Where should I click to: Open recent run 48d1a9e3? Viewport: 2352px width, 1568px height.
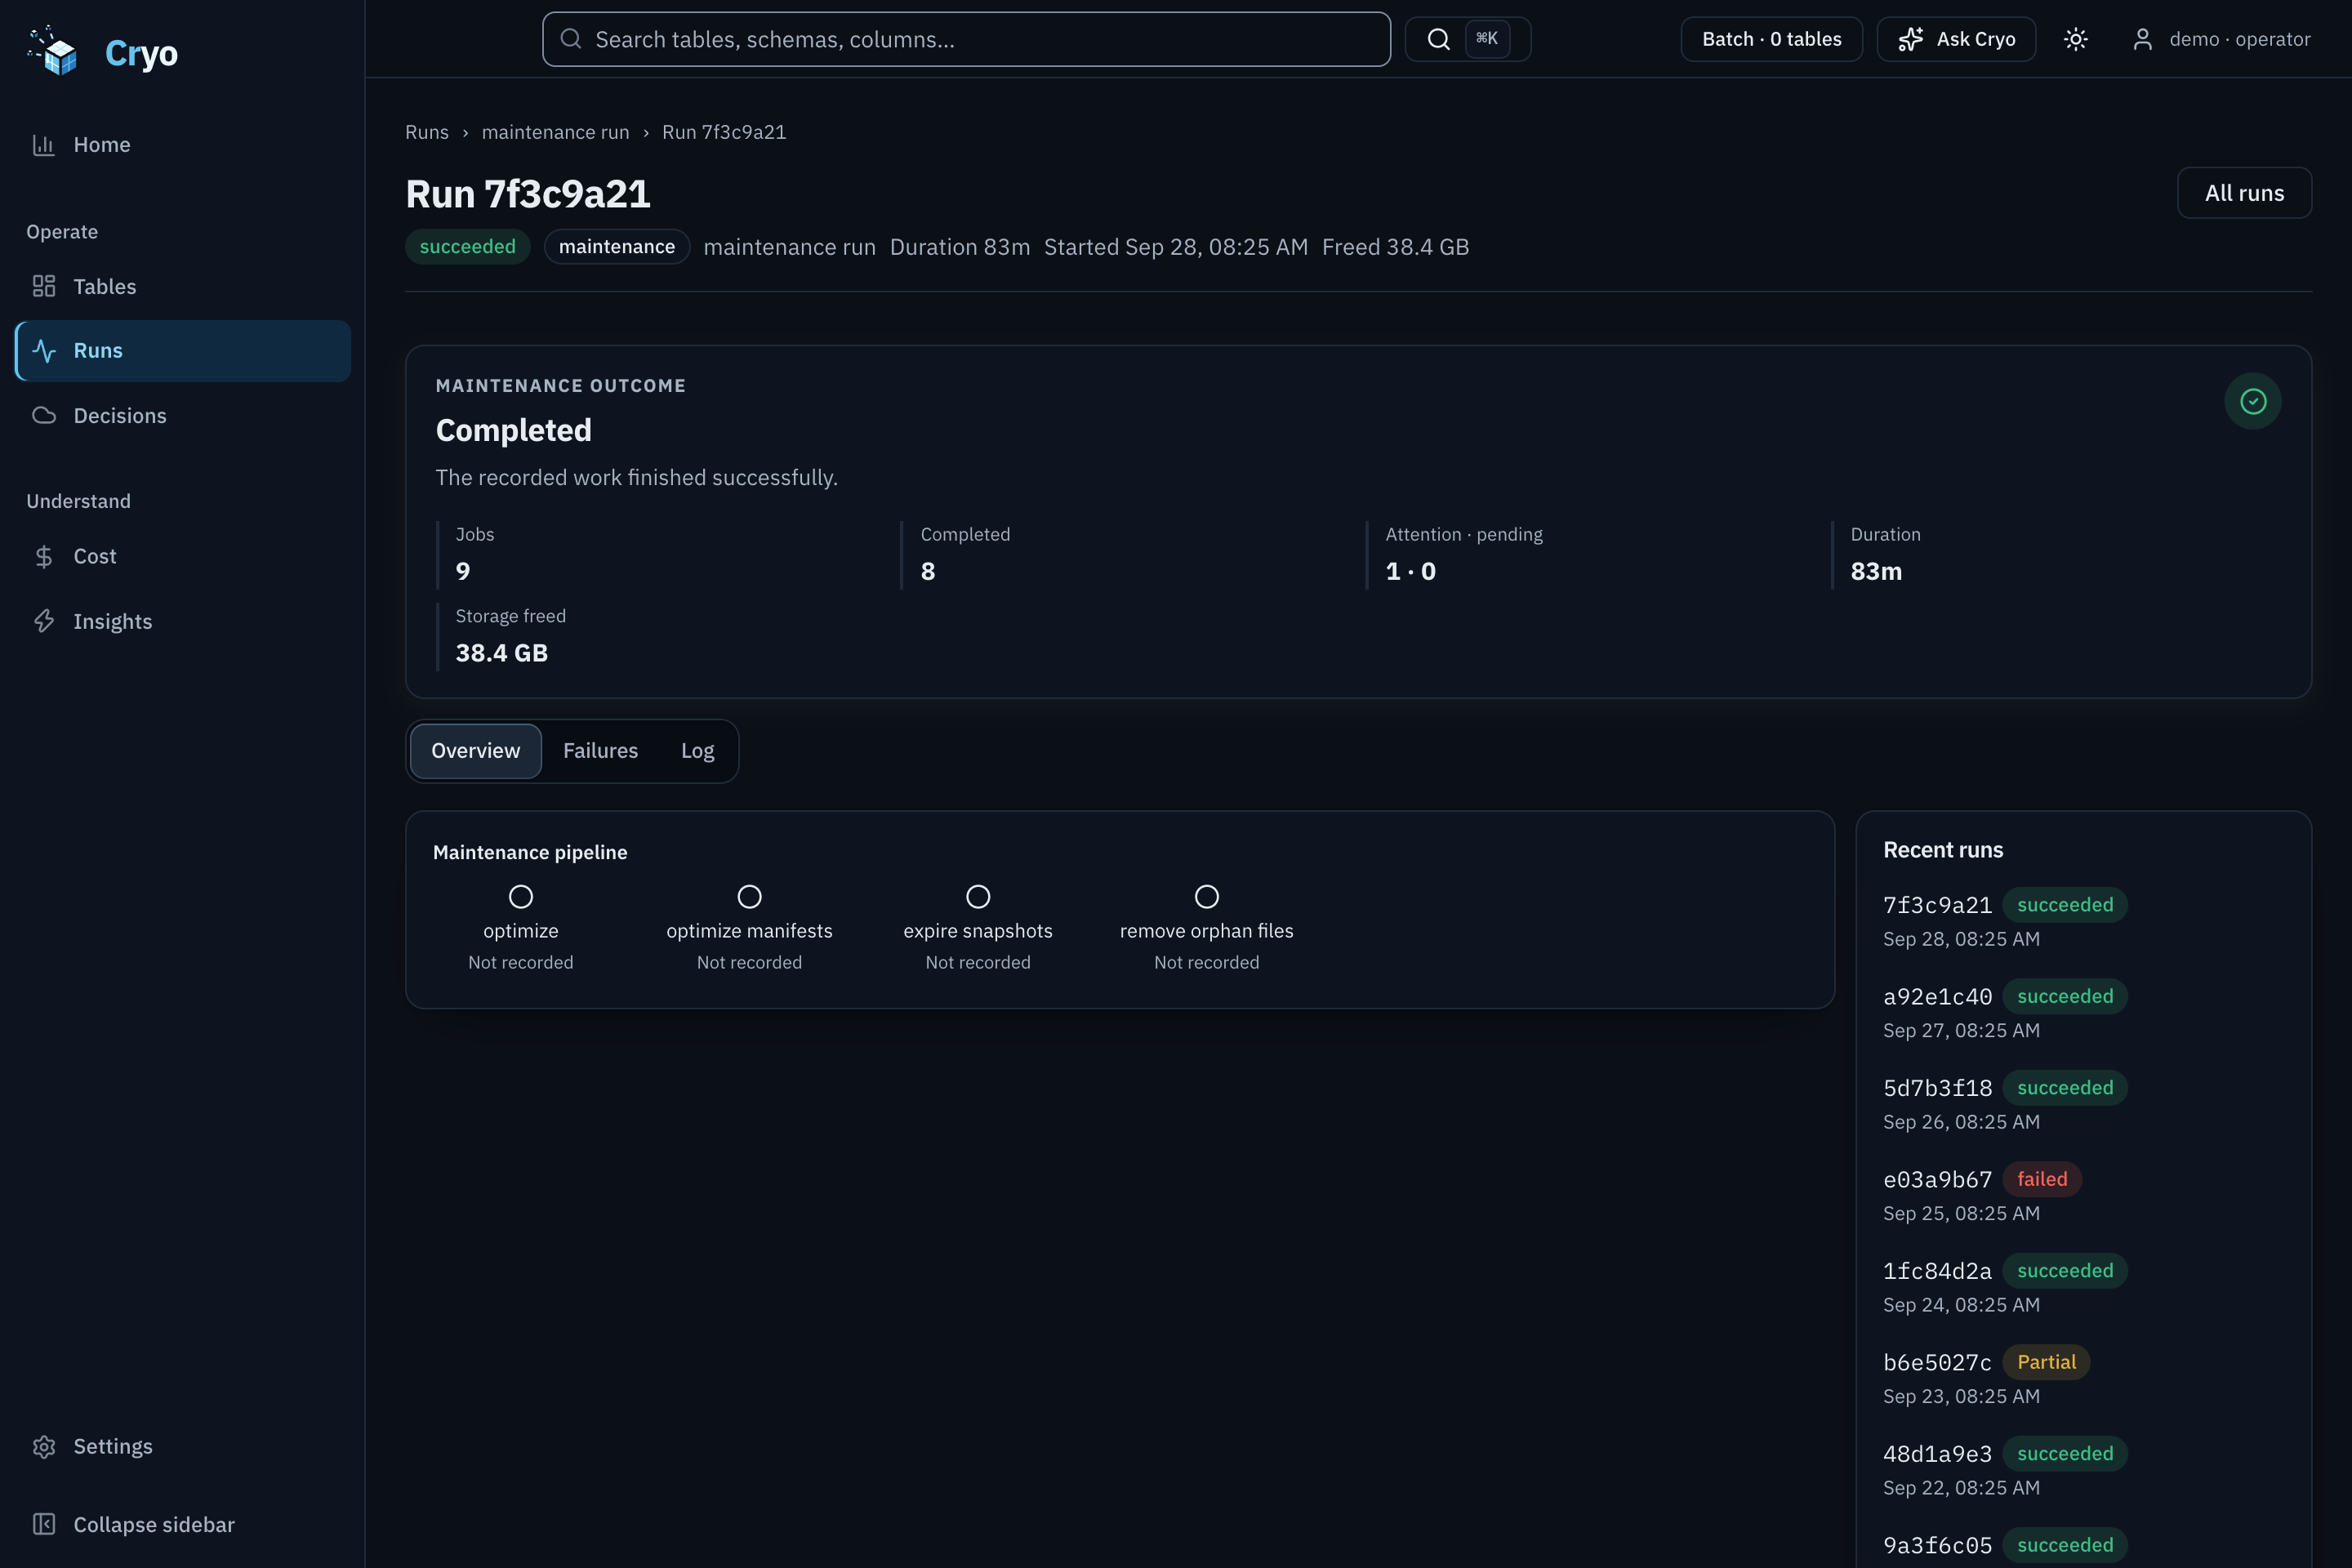coord(1937,1454)
